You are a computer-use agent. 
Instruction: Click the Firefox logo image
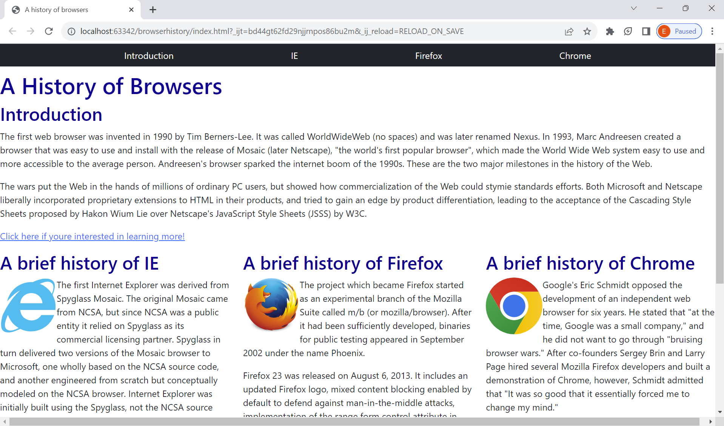click(271, 304)
